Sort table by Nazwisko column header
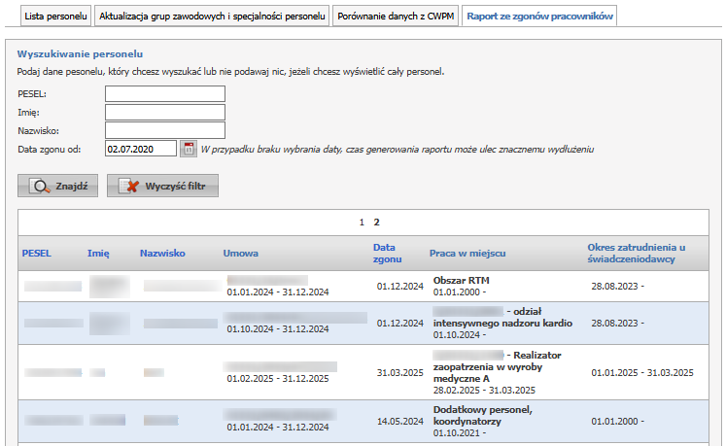The width and height of the screenshot is (726, 446). (x=162, y=254)
